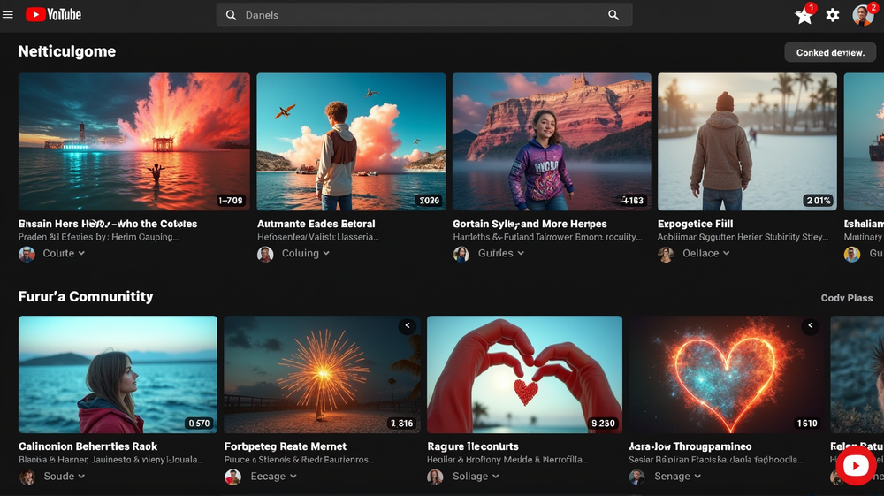Open the hamburger menu

(8, 15)
